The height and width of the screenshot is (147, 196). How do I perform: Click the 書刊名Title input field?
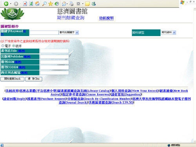point(54,51)
